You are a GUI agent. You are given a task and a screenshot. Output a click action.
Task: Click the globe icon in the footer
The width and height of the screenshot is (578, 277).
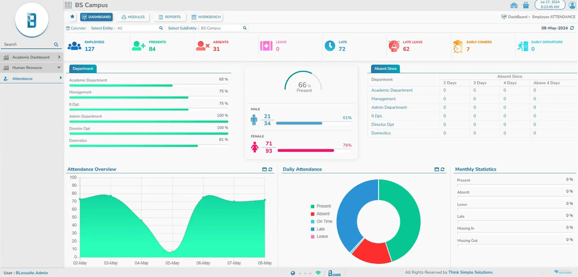click(x=293, y=273)
